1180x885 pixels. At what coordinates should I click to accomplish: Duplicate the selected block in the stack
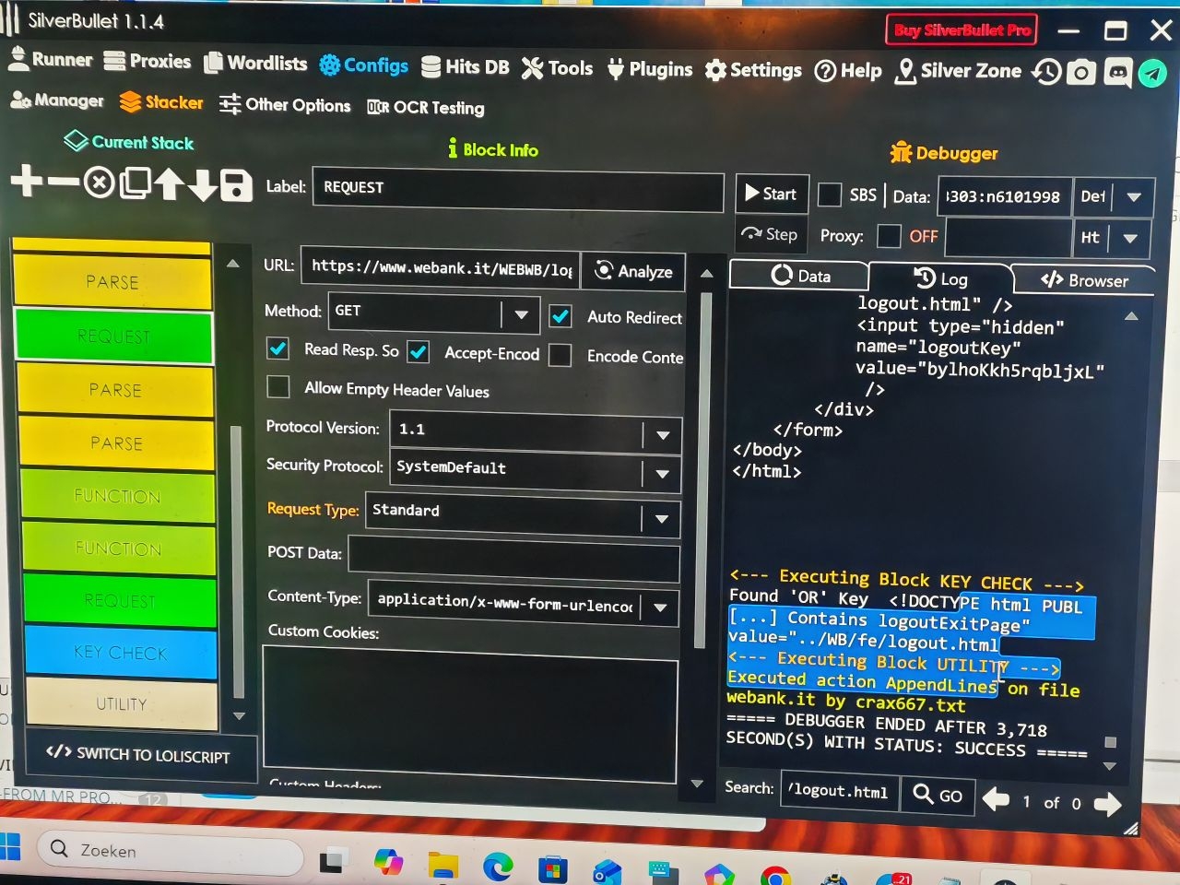coord(135,183)
